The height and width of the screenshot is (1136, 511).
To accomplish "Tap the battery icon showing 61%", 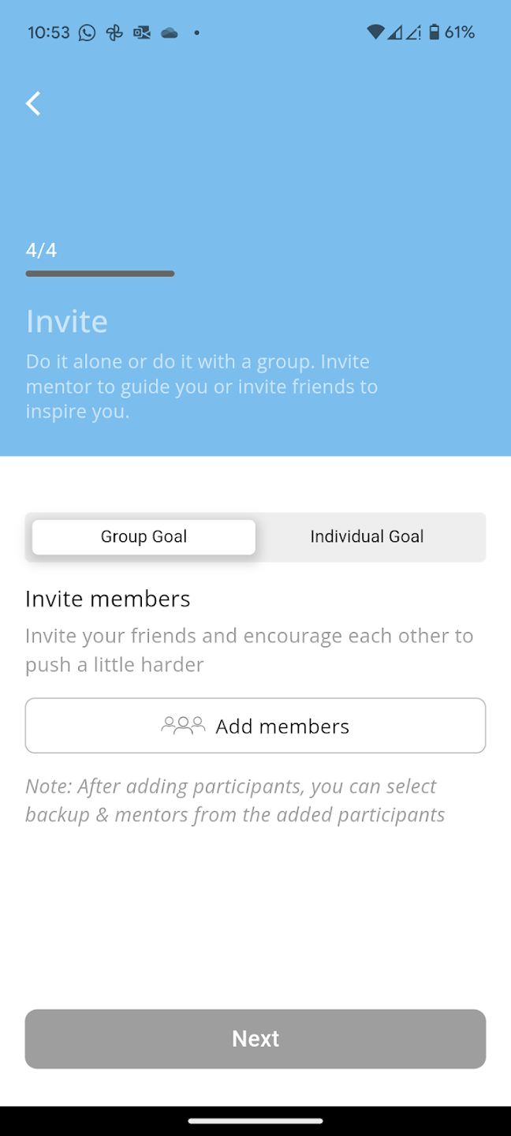I will 436,32.
